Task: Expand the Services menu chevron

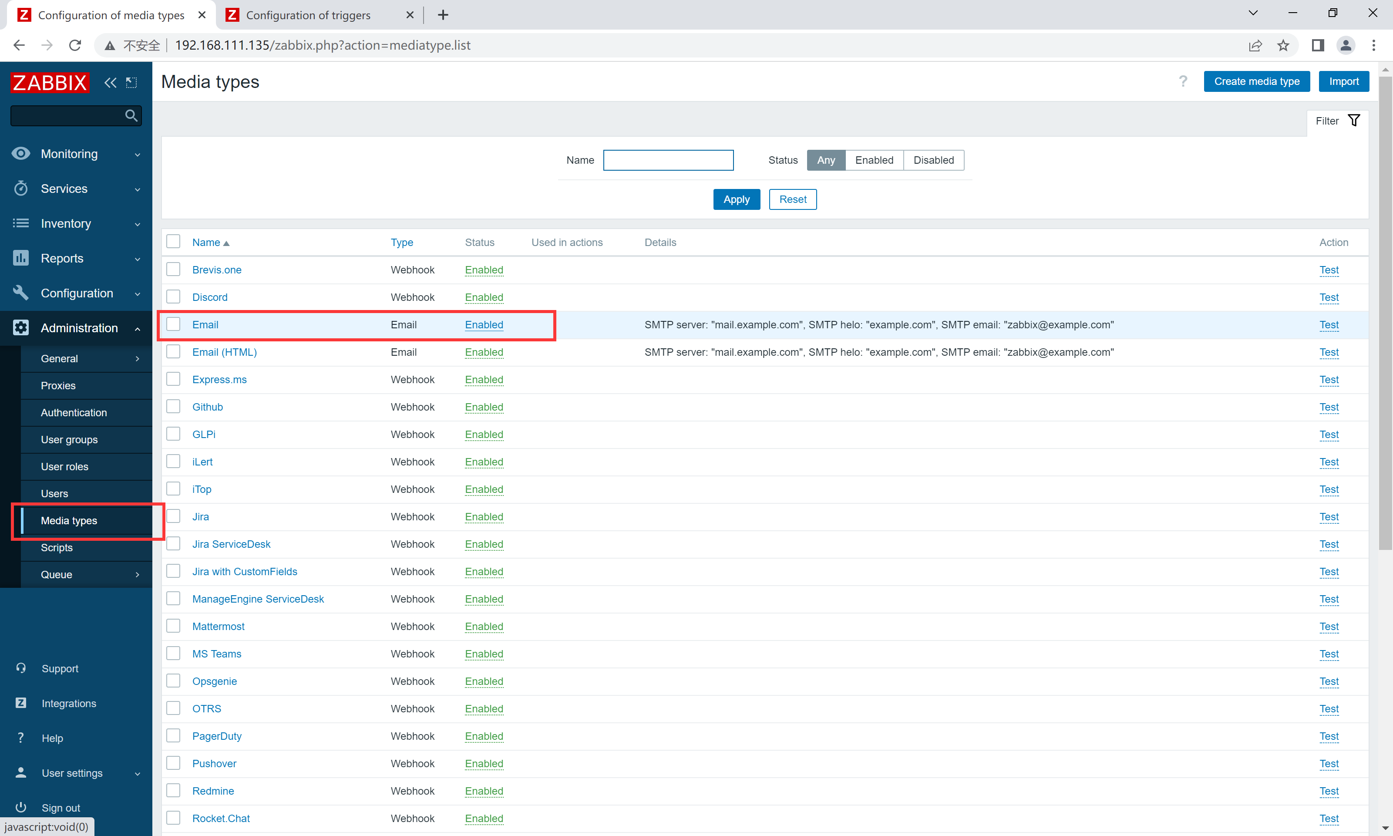Action: coord(138,189)
